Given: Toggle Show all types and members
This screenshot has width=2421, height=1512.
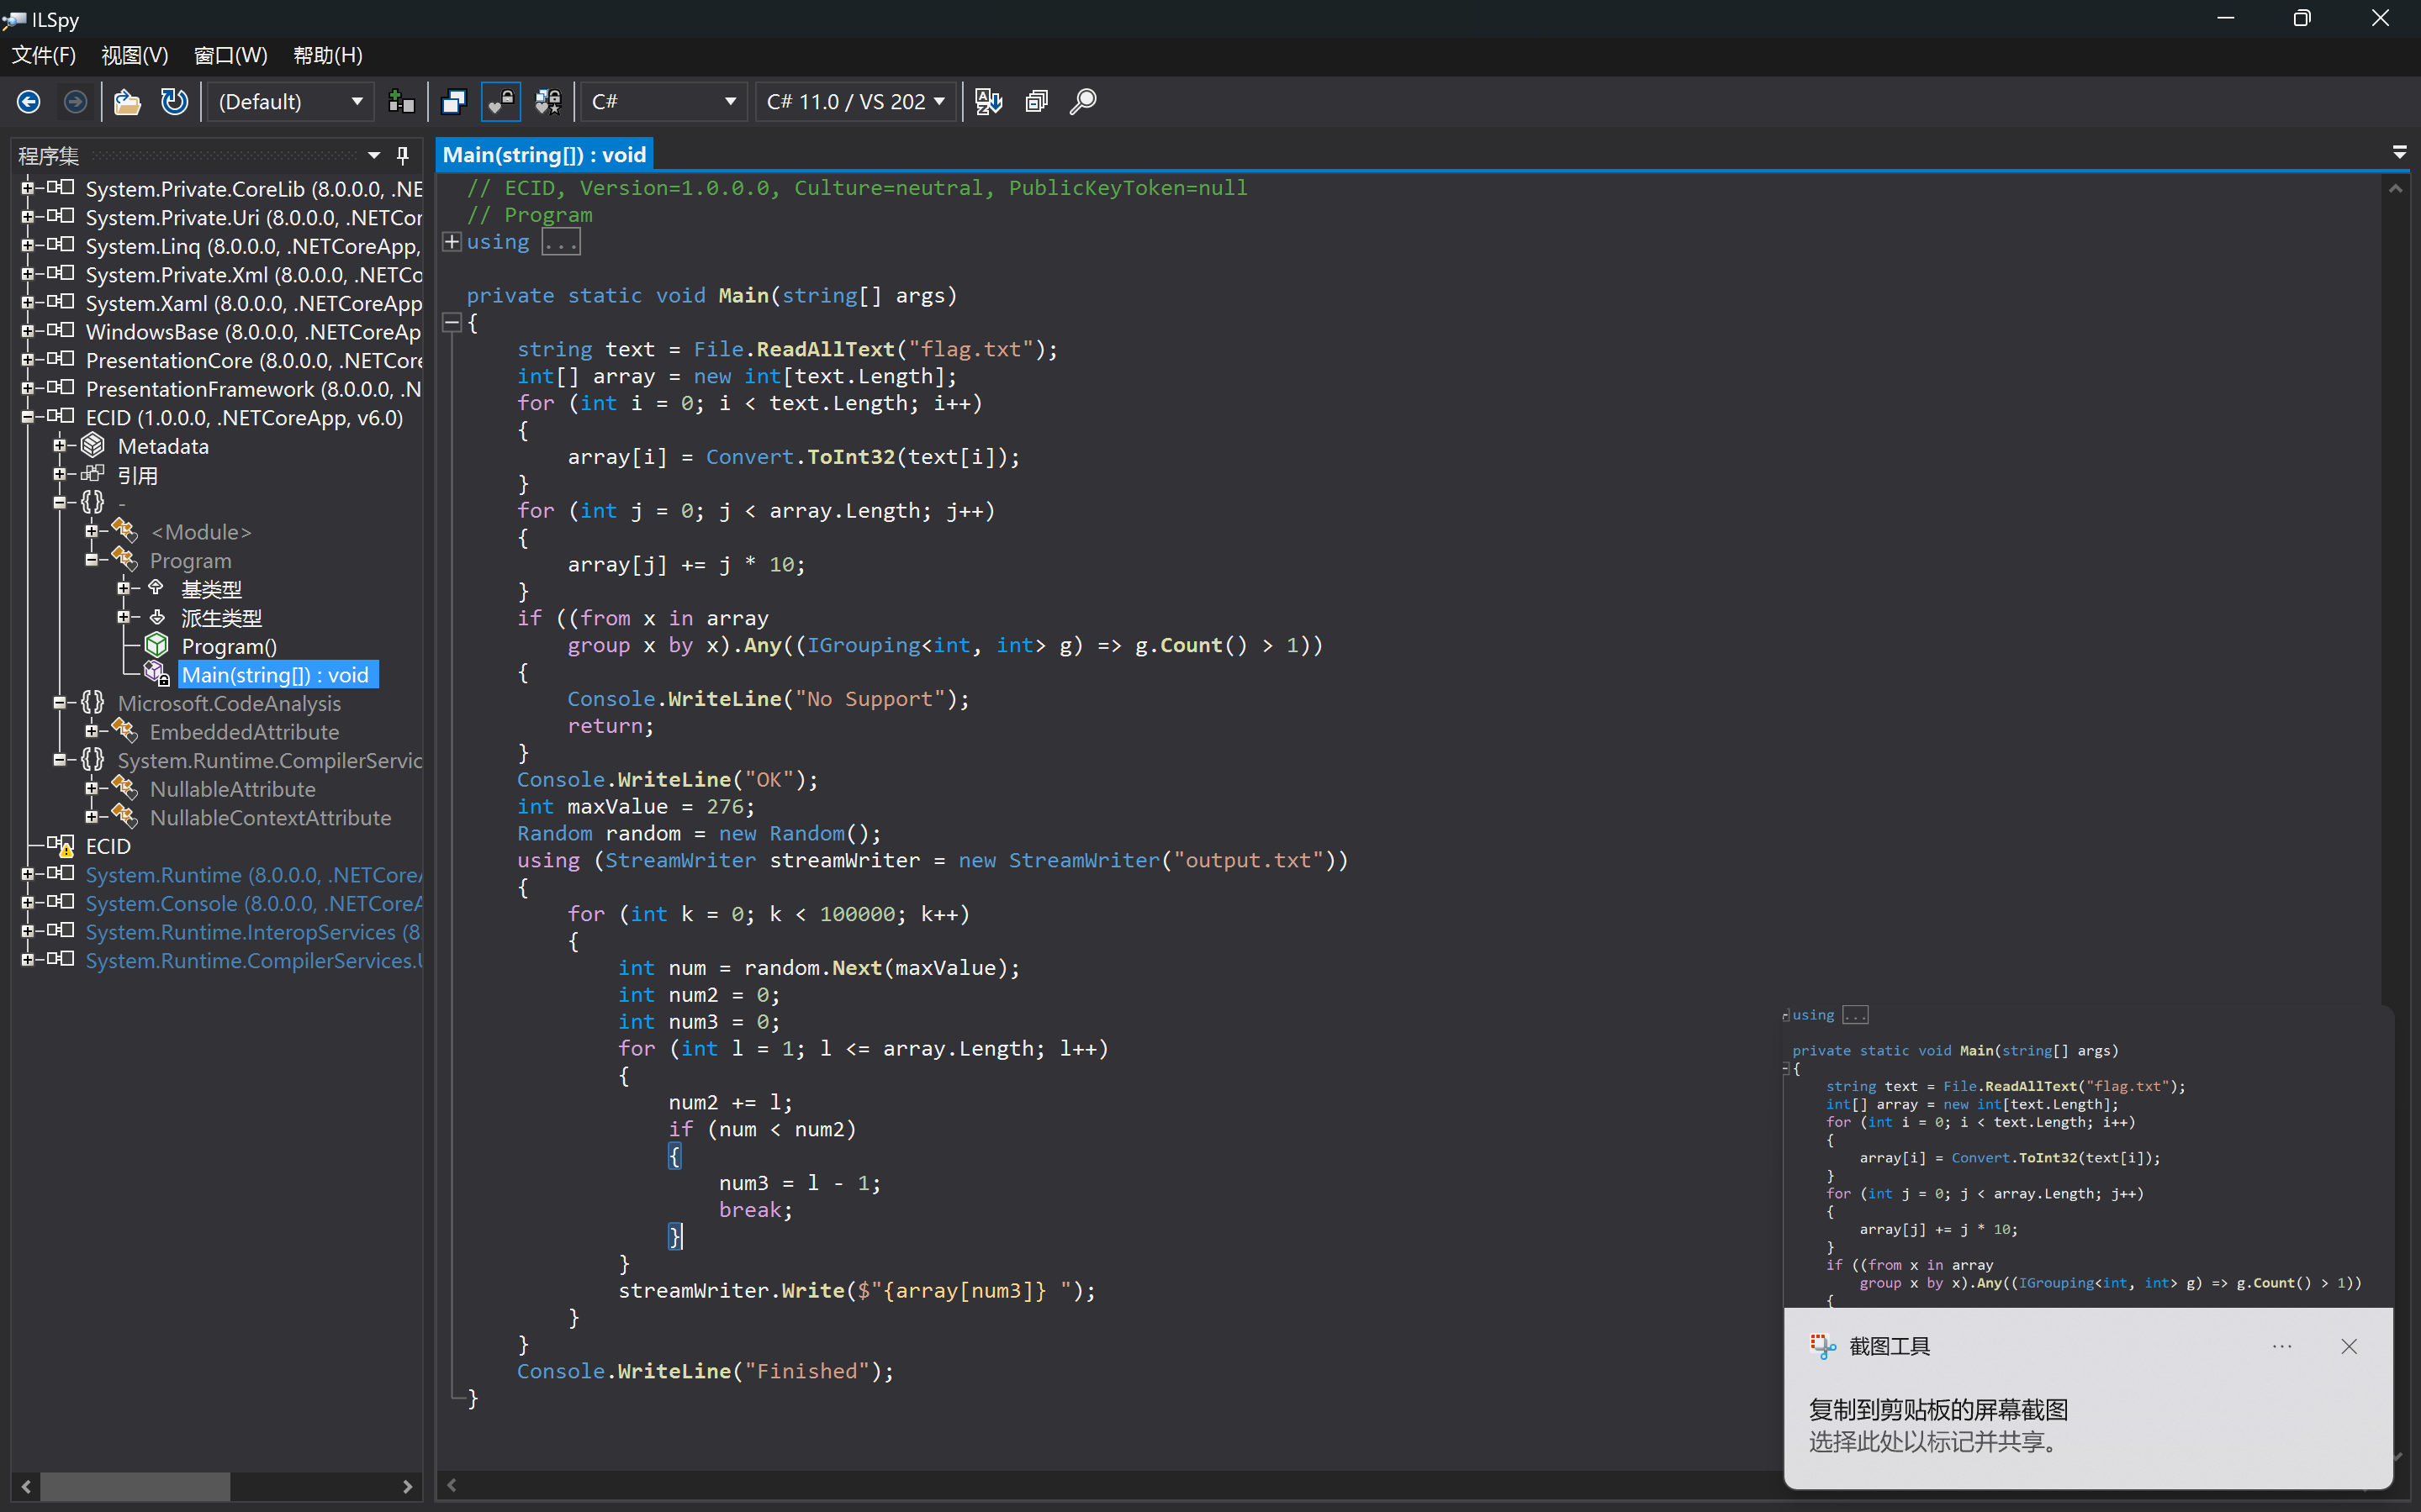Looking at the screenshot, I should coord(548,102).
